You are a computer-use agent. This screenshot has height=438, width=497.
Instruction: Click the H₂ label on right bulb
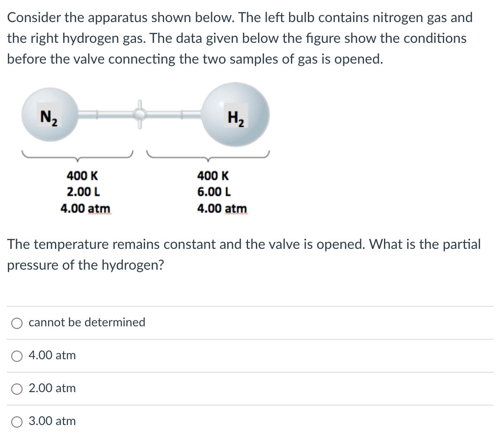[x=236, y=117]
